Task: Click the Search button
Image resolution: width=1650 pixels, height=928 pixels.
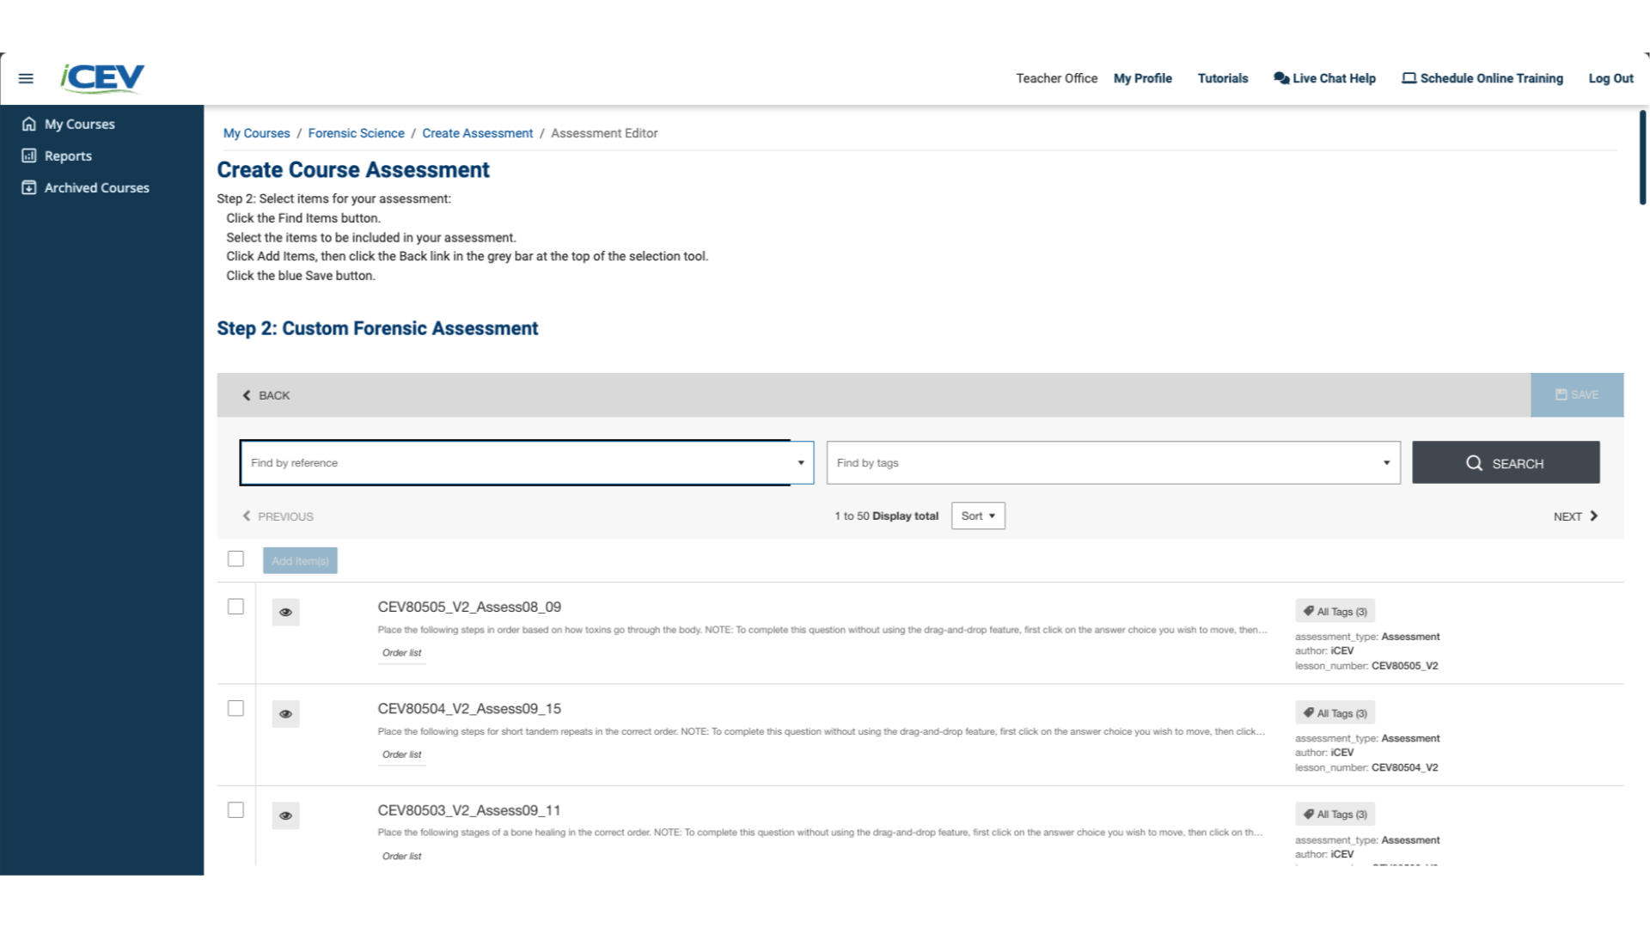Action: tap(1506, 463)
